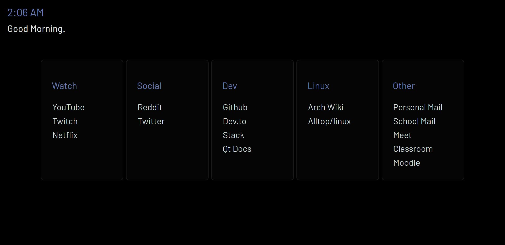The height and width of the screenshot is (245, 505).
Task: Go to Moodle
Action: click(x=406, y=163)
